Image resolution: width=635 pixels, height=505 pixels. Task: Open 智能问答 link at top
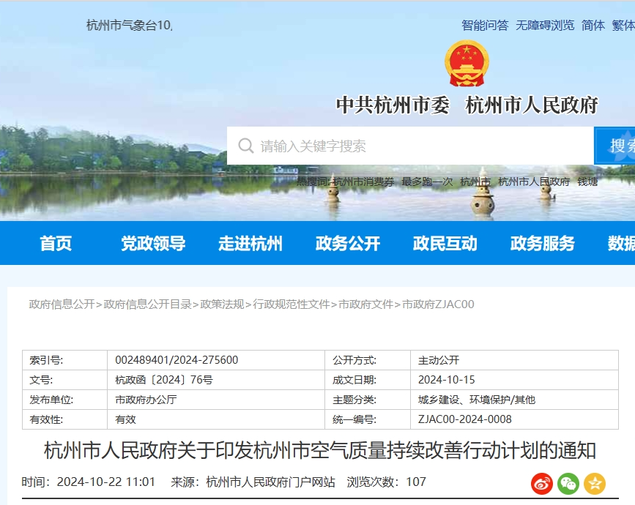485,25
